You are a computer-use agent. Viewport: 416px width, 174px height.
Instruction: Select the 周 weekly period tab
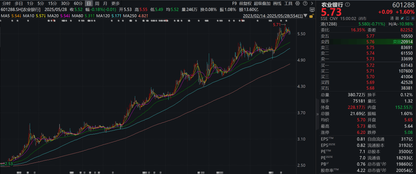coord(97,3)
